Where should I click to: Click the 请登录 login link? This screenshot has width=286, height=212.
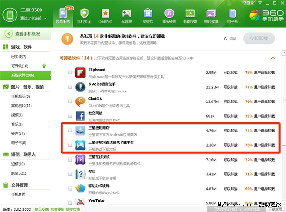pos(248,3)
